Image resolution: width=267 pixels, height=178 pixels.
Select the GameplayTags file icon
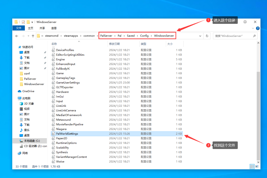[x=53, y=78]
